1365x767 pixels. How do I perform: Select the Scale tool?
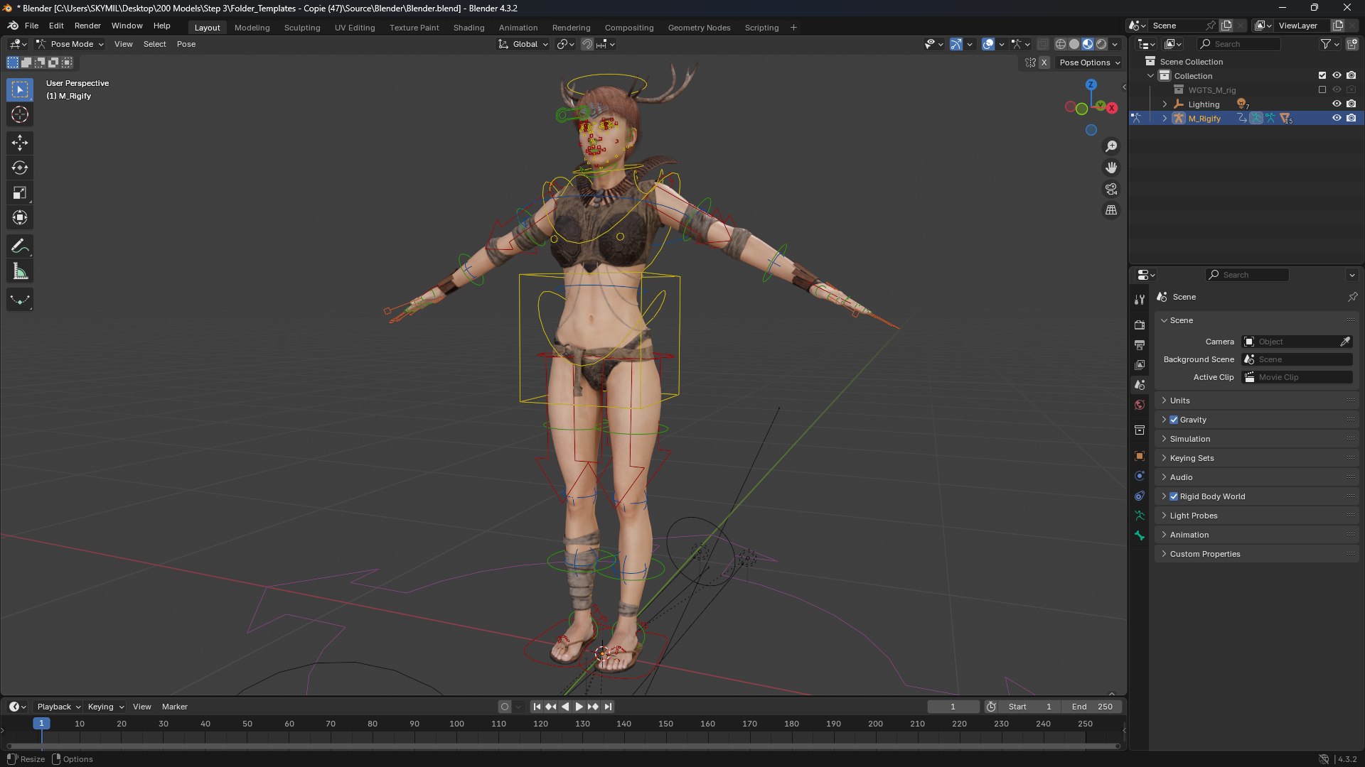click(20, 192)
